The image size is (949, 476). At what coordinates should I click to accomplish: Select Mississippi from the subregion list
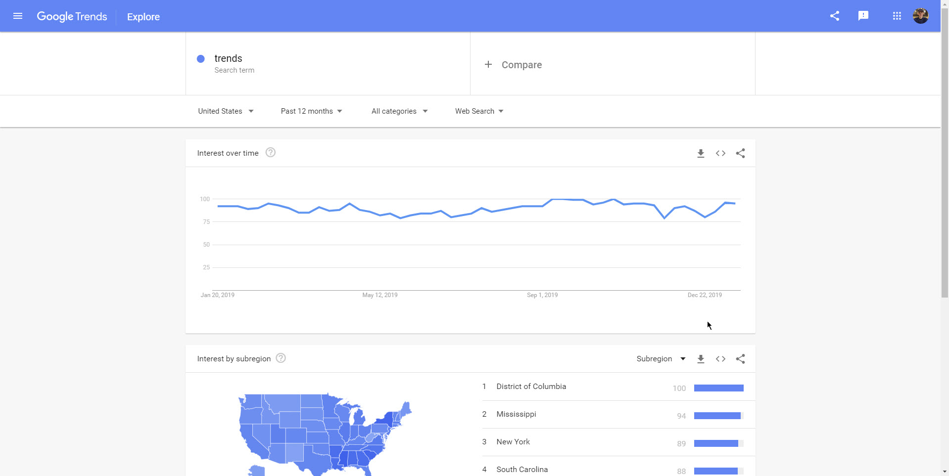[516, 414]
